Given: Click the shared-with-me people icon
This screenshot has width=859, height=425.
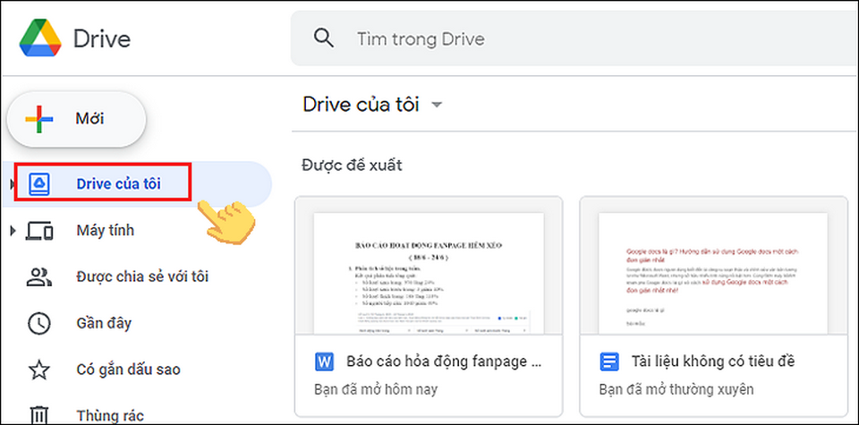Looking at the screenshot, I should (40, 277).
